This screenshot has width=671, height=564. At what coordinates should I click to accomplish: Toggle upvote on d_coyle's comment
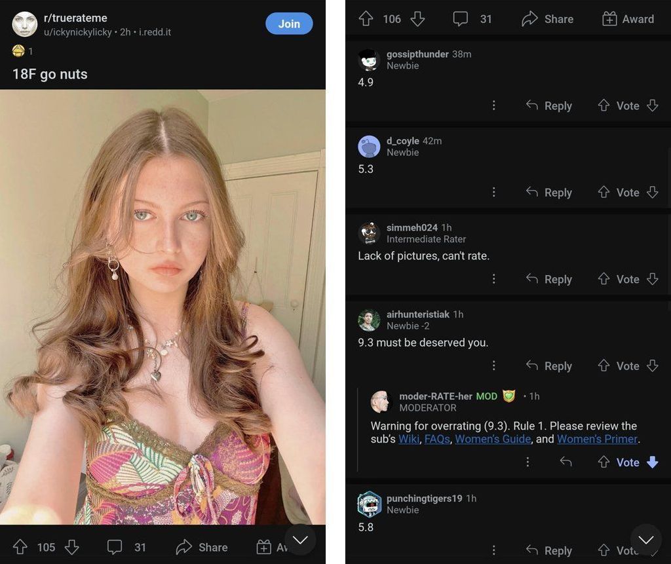[x=604, y=192]
